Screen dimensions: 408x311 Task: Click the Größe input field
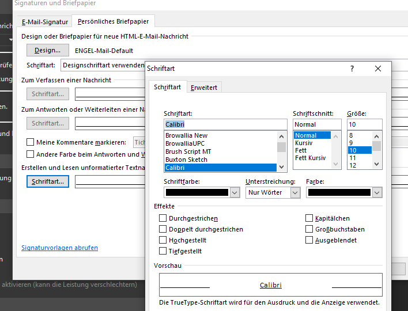pyautogui.click(x=365, y=124)
